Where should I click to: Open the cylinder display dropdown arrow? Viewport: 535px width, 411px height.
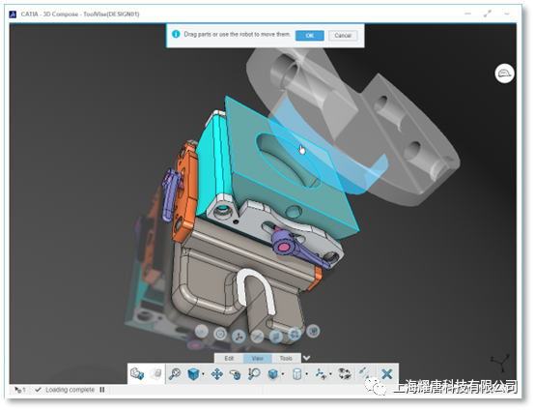pyautogui.click(x=307, y=374)
